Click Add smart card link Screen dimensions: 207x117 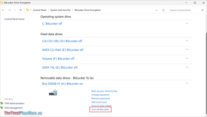(x=99, y=102)
